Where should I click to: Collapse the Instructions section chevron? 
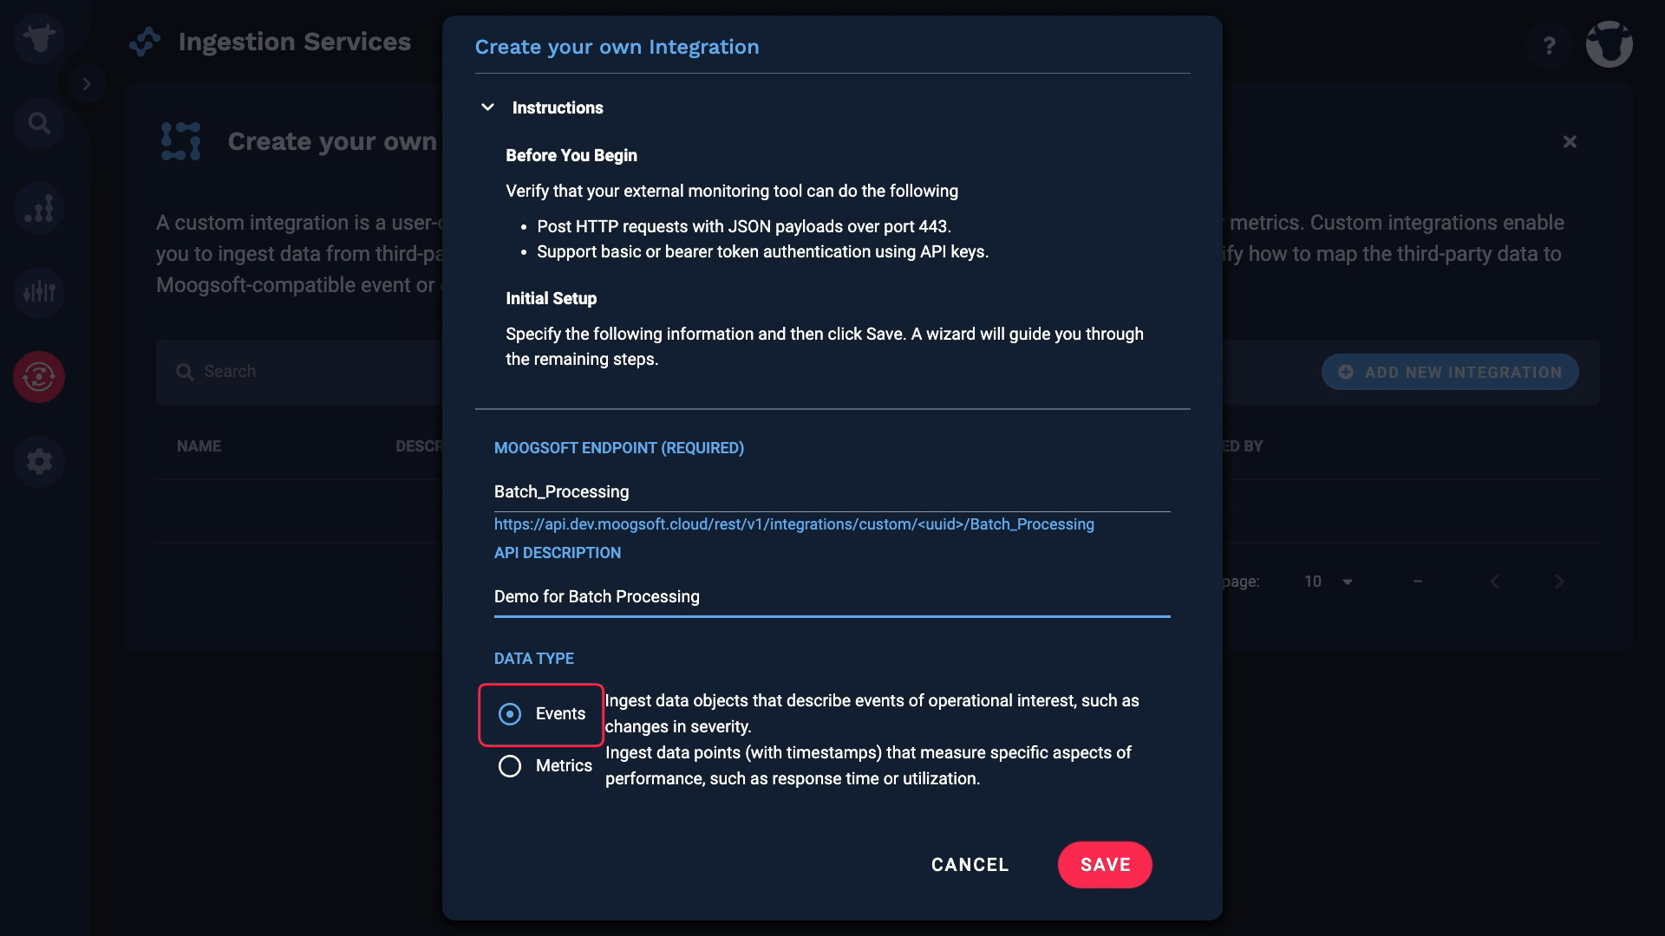(487, 107)
